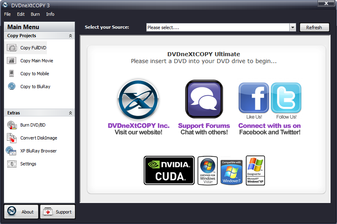337x224 pixels.
Task: Open the File menu
Action: (7, 14)
